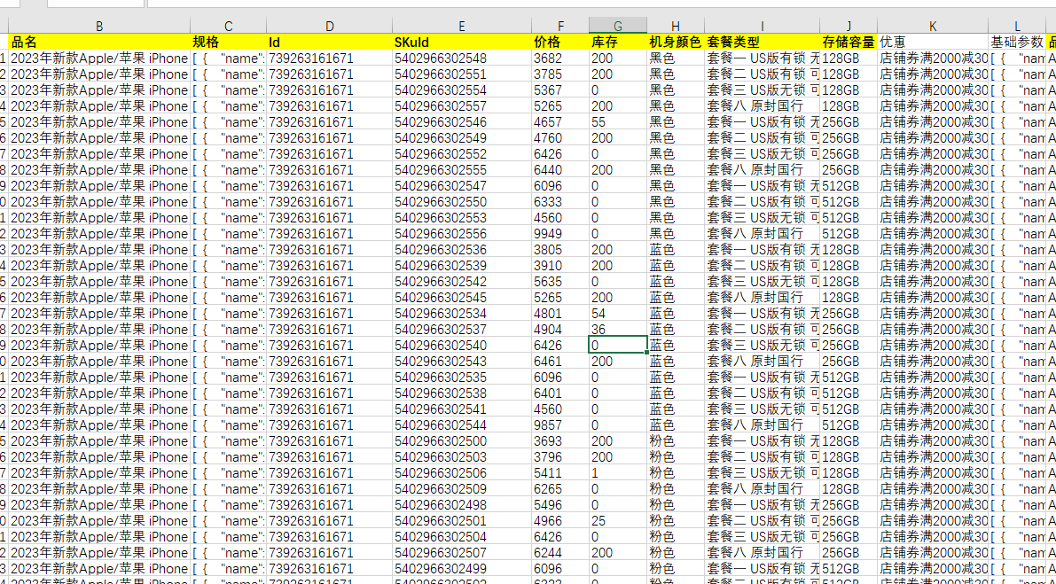
Task: Click the 存储容量 header cell
Action: [849, 43]
